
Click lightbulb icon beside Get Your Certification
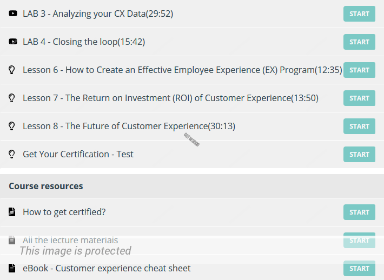click(x=12, y=154)
